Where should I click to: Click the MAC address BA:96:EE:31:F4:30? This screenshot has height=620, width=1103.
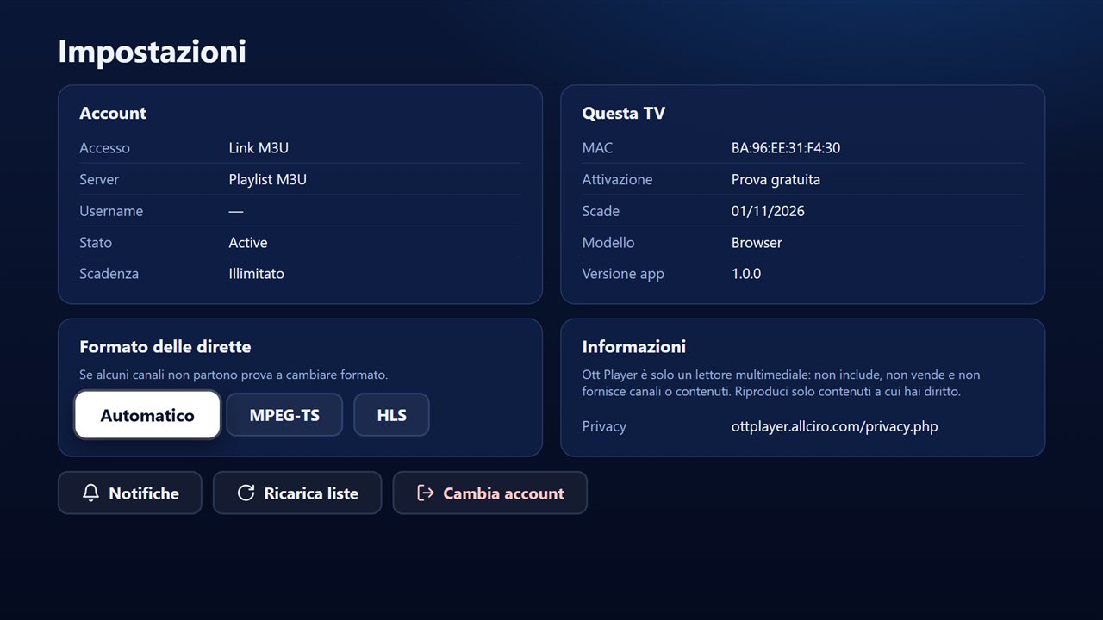(786, 148)
